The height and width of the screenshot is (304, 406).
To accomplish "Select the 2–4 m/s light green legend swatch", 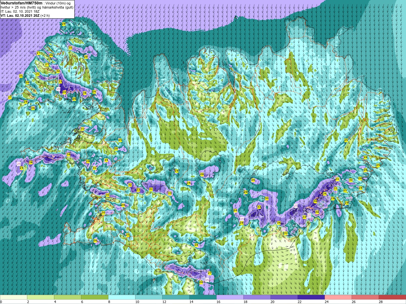I will tap(41, 297).
